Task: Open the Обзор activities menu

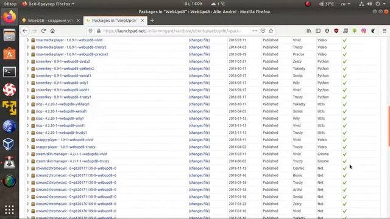Action: coord(10,4)
